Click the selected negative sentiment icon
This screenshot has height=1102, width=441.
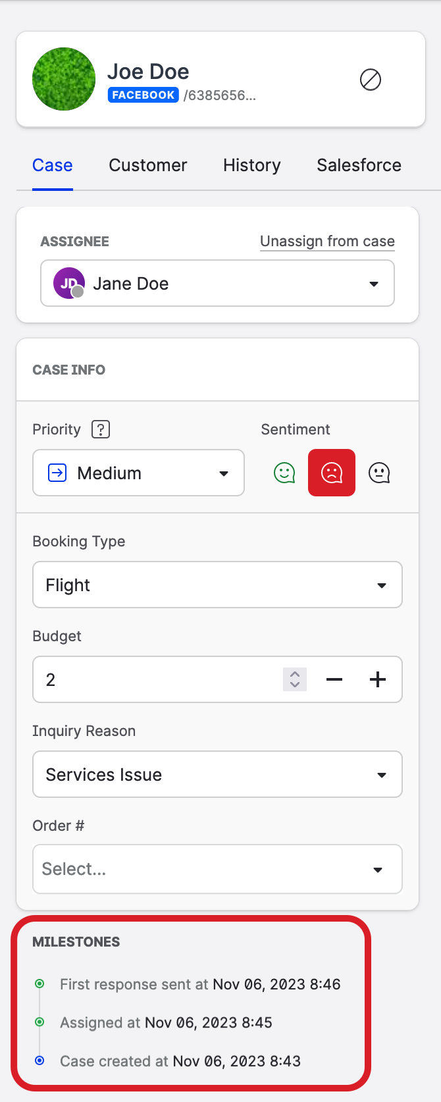[331, 472]
